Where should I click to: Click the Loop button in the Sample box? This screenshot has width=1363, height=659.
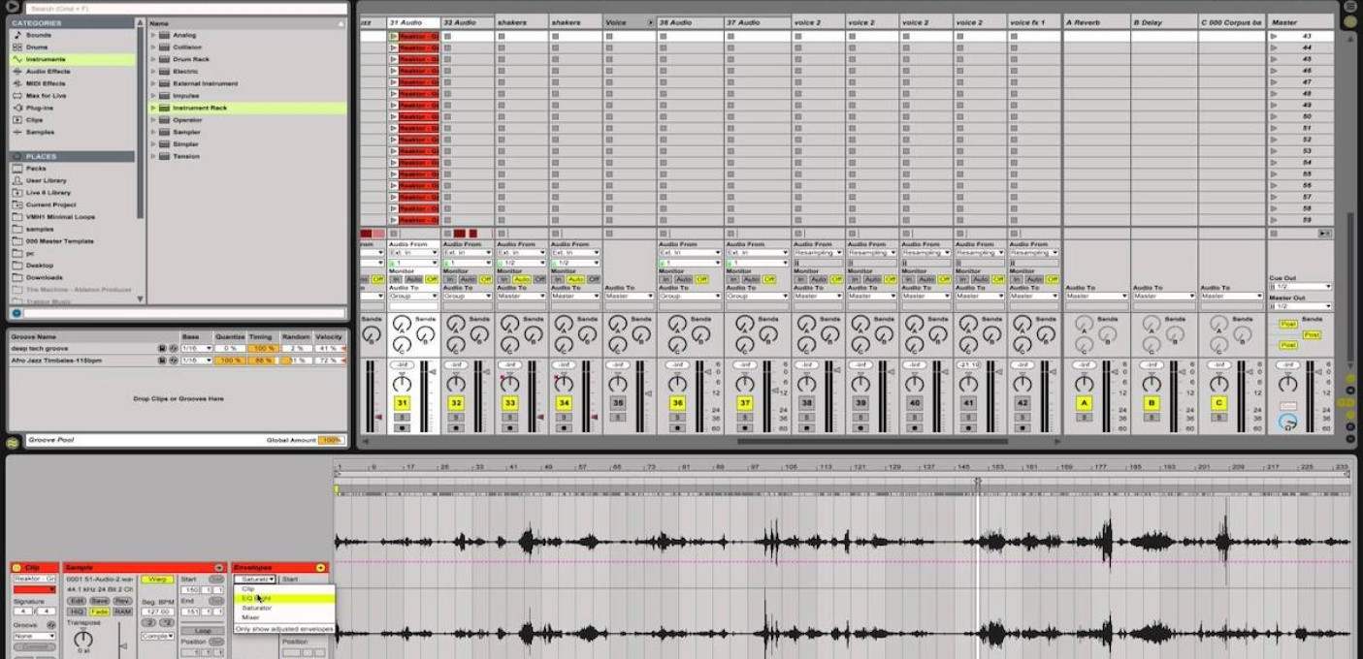click(x=204, y=630)
